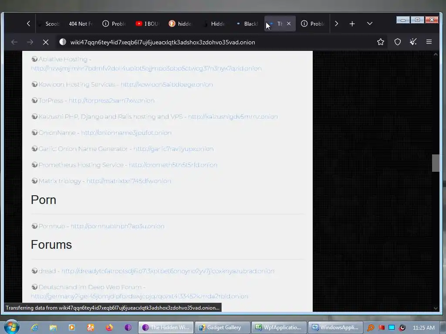This screenshot has height=334, width=446.
Task: Open the pinned Tor Browser taskbar icon
Action: [x=128, y=327]
